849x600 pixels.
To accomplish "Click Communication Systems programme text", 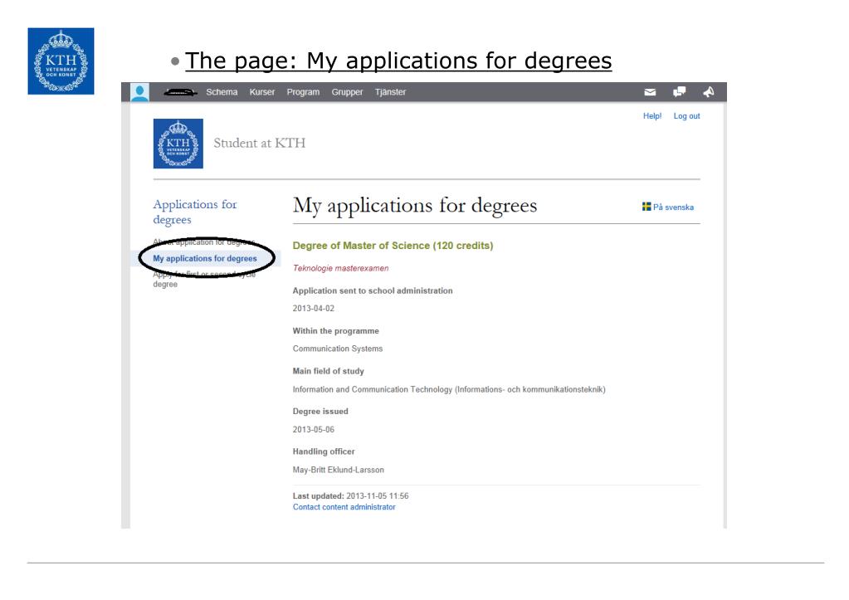I will click(337, 349).
